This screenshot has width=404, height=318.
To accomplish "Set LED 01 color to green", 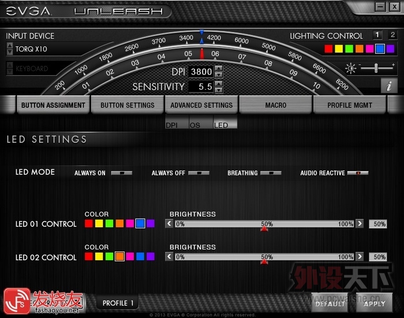I will pos(109,224).
